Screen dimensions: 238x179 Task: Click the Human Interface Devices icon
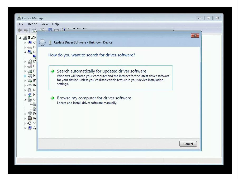(x=30, y=76)
